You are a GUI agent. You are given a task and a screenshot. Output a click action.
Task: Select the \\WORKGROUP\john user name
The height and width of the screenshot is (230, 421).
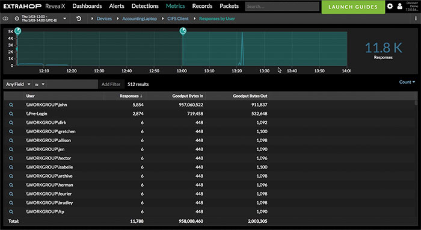pyautogui.click(x=46, y=105)
